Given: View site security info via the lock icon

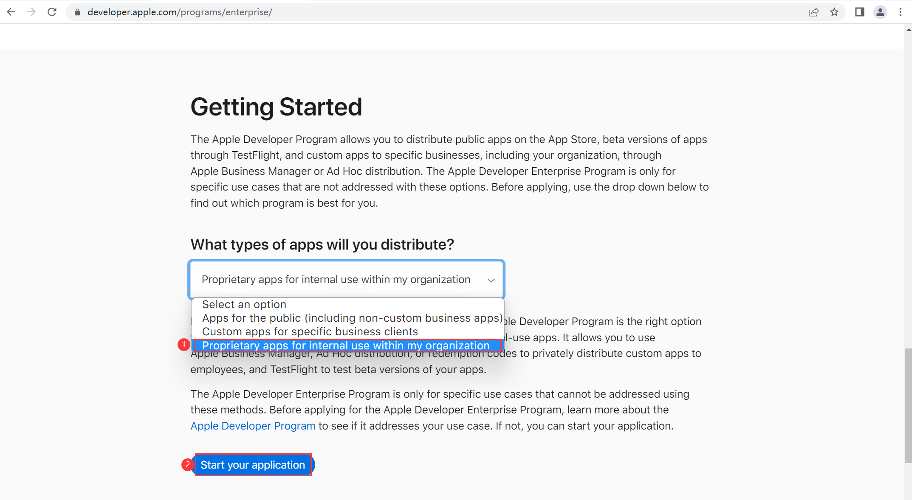Looking at the screenshot, I should [77, 12].
